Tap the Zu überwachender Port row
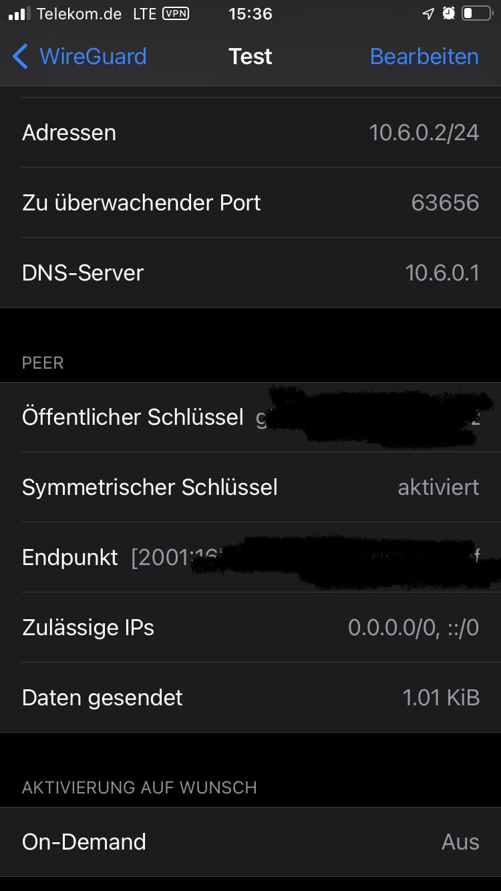This screenshot has height=891, width=501. (x=251, y=202)
